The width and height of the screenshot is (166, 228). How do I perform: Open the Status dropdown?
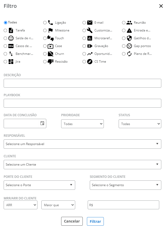click(x=140, y=124)
